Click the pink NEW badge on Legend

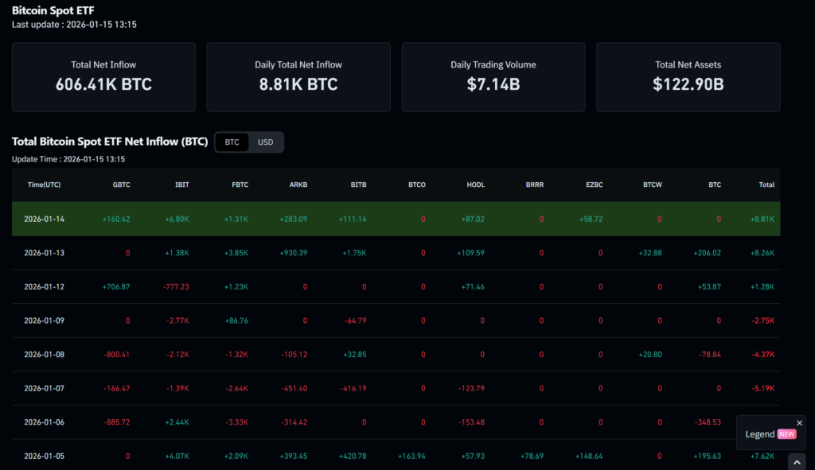[786, 434]
